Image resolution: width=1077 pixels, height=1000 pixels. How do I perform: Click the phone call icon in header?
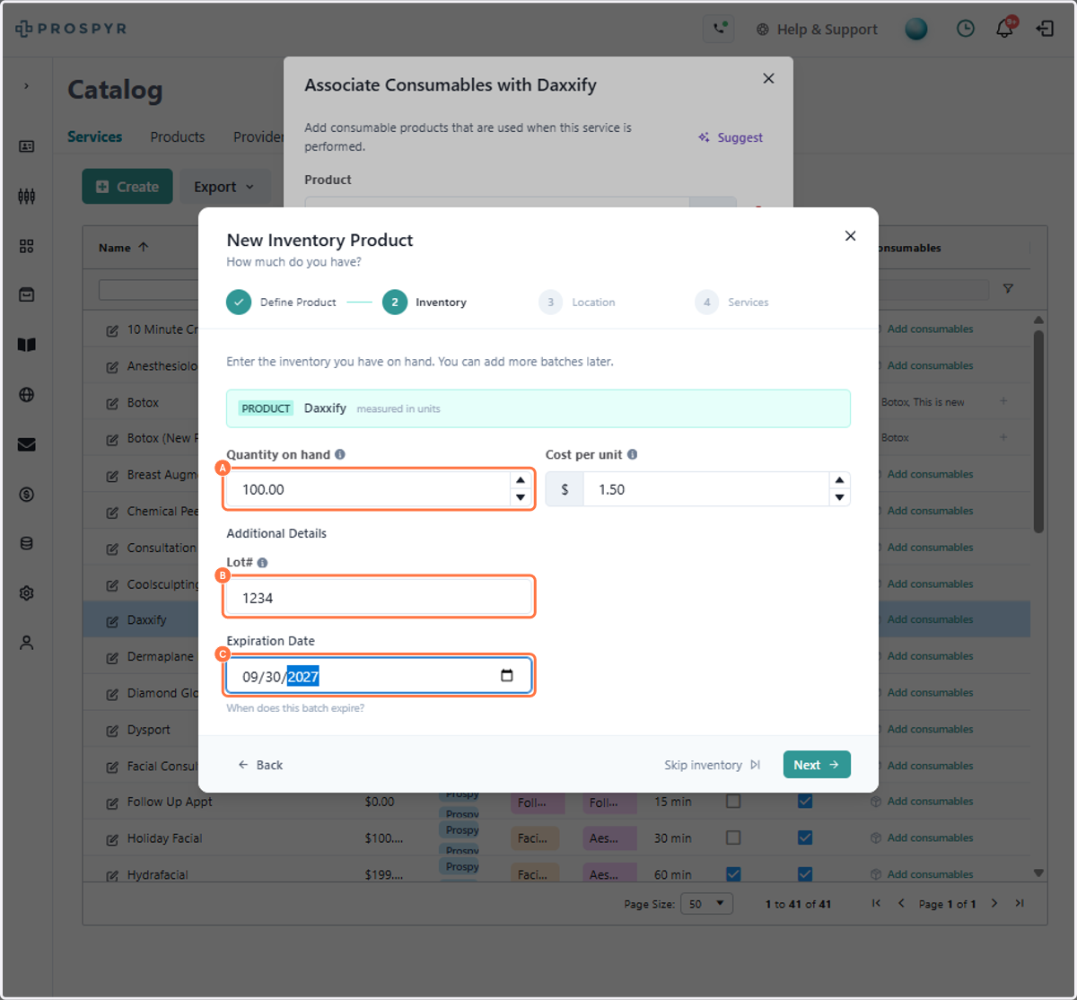pos(719,29)
